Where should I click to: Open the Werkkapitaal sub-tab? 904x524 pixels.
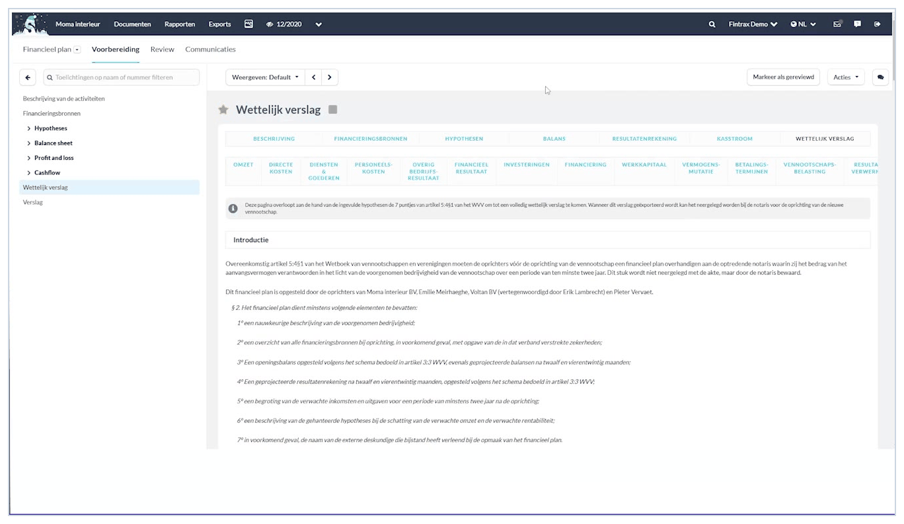(x=644, y=165)
